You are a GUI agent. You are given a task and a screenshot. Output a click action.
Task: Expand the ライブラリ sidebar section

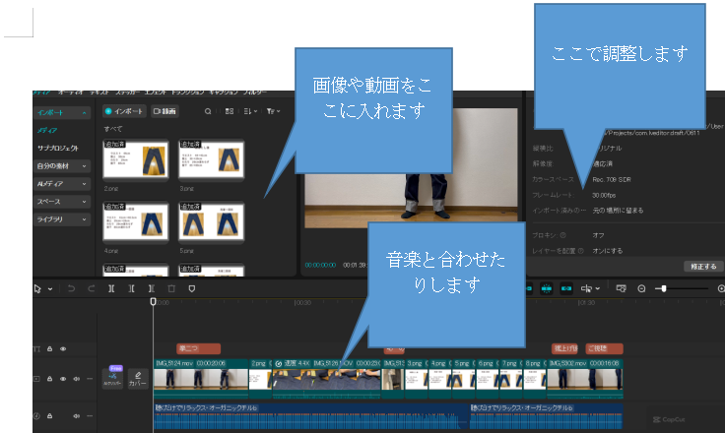[x=62, y=219]
